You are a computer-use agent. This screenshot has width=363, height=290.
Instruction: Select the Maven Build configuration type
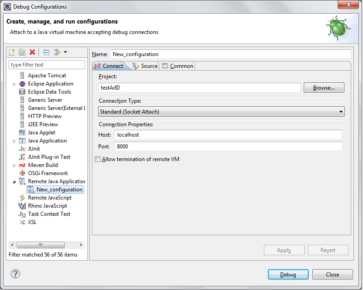43,165
